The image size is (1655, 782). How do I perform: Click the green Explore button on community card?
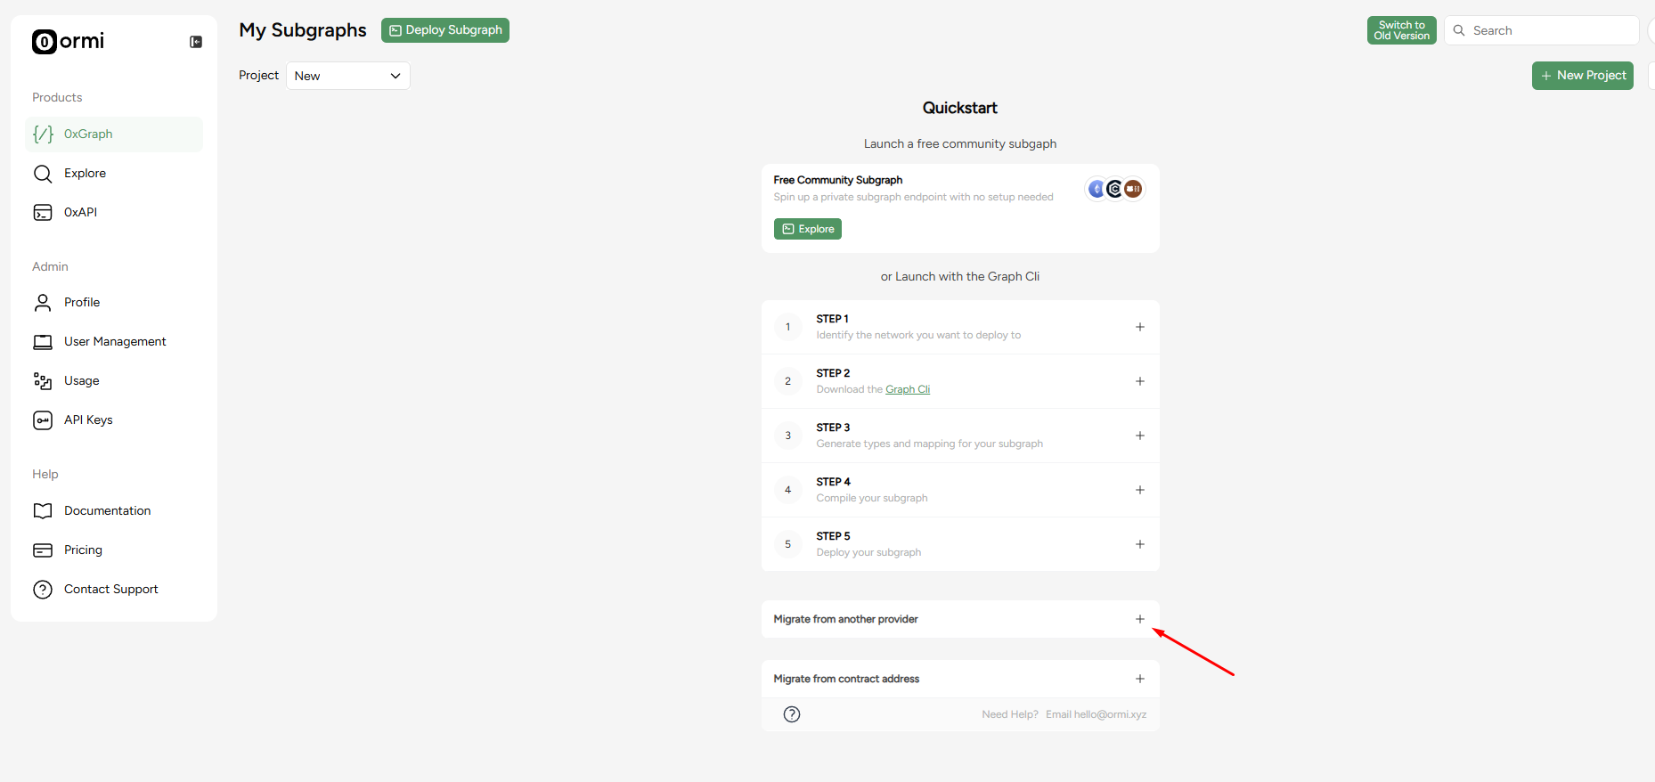[x=808, y=229]
